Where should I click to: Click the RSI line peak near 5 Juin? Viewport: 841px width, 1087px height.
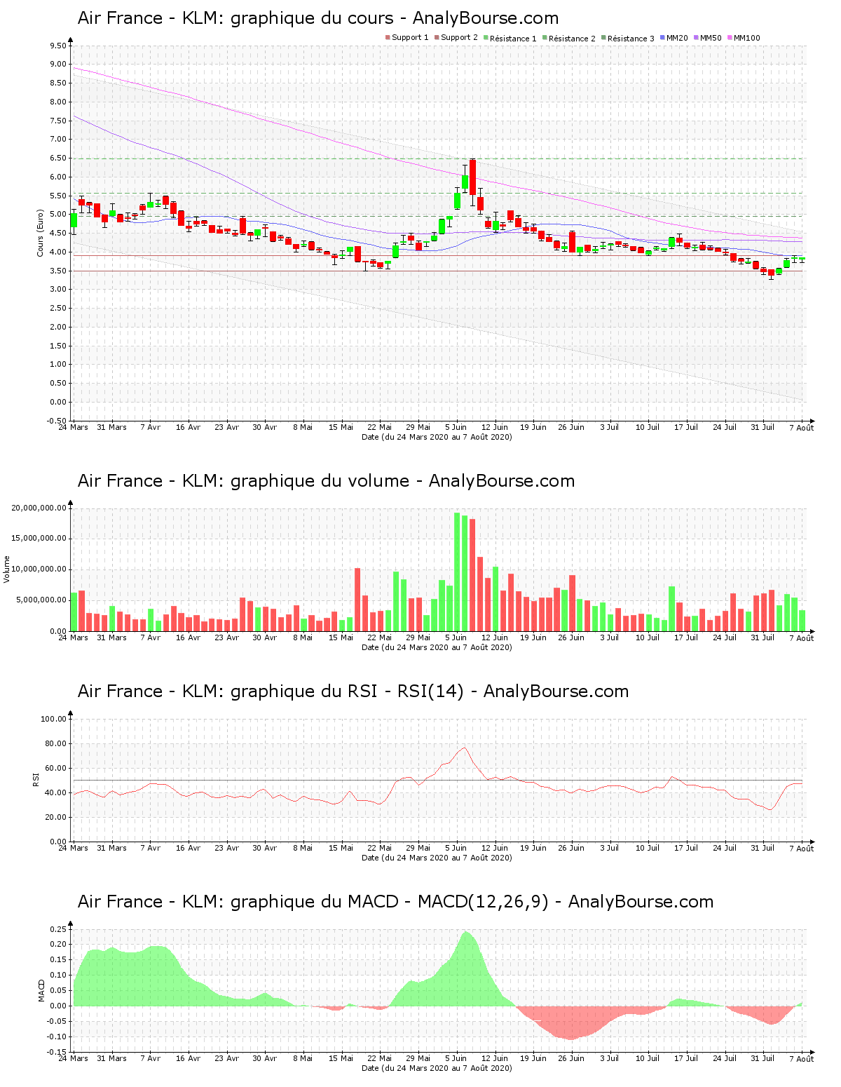click(465, 748)
